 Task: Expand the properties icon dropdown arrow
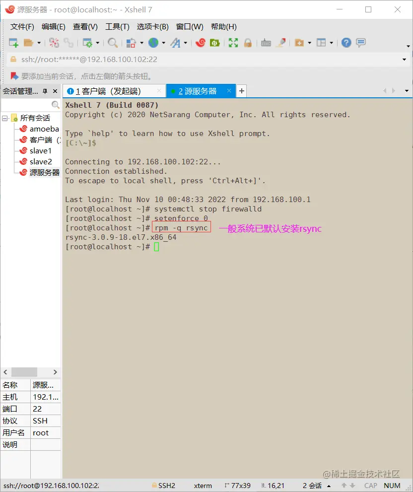(98, 43)
